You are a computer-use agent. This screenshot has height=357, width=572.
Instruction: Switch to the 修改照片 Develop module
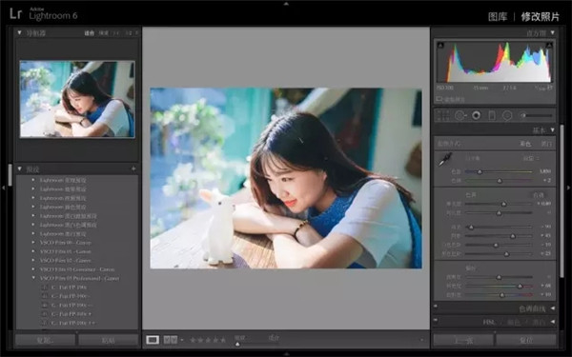click(540, 17)
